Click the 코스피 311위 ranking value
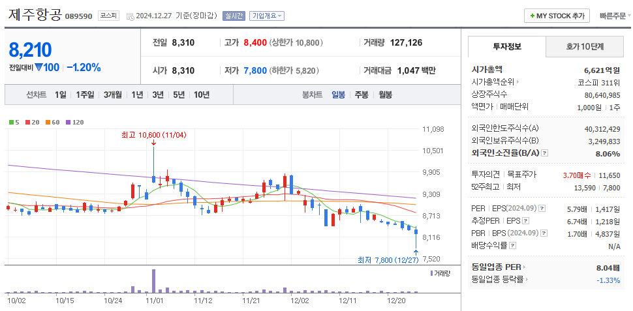 click(x=599, y=83)
